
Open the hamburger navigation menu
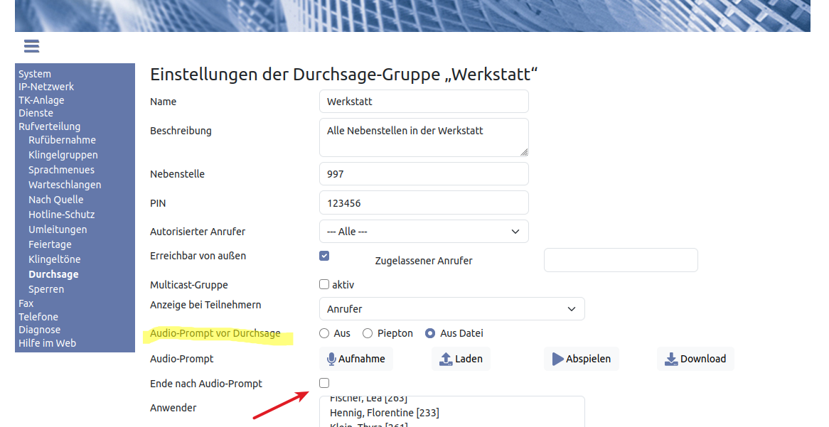(31, 46)
